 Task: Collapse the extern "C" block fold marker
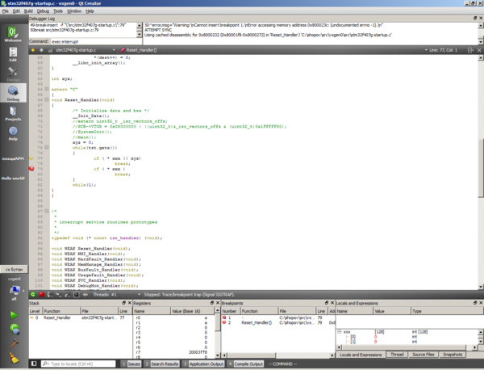[x=47, y=89]
